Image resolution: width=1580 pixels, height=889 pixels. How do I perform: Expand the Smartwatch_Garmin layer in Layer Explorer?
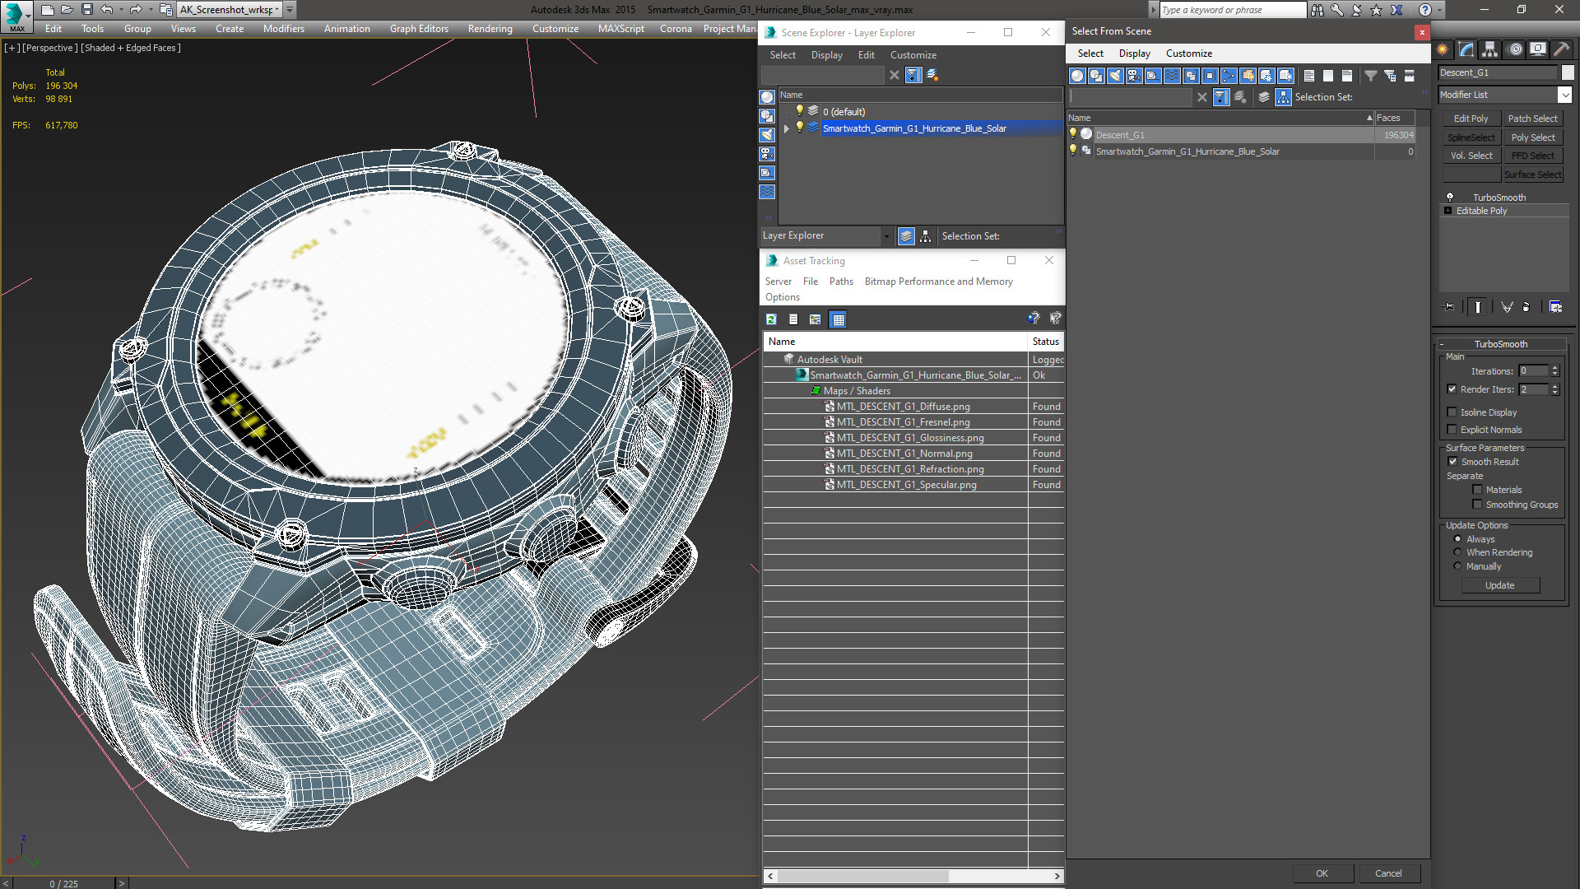click(x=787, y=128)
